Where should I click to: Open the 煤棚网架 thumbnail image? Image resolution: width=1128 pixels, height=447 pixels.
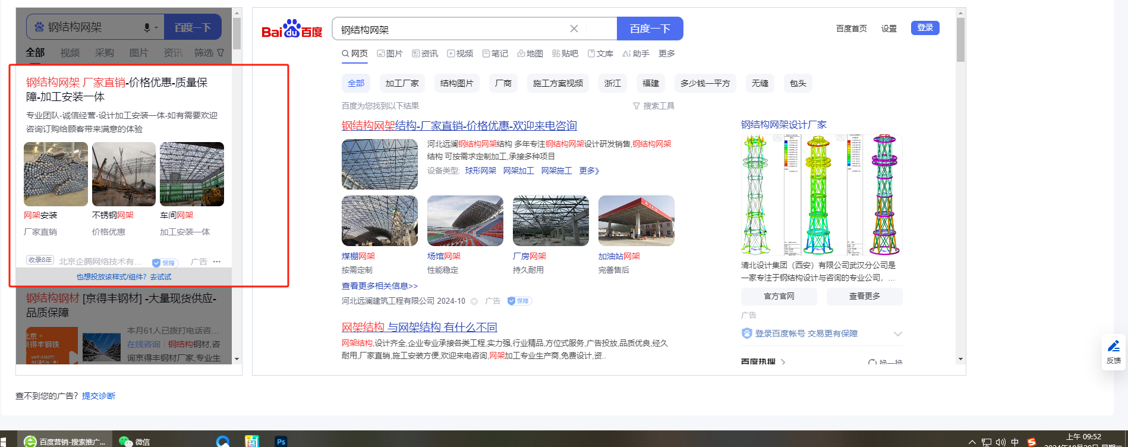pyautogui.click(x=380, y=221)
